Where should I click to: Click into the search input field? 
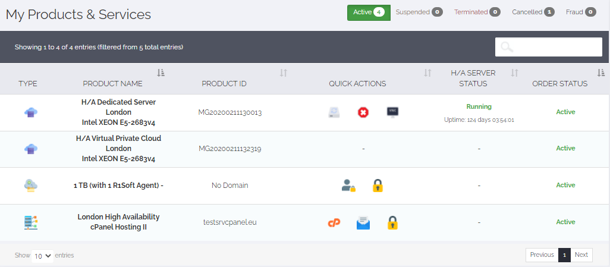click(549, 47)
